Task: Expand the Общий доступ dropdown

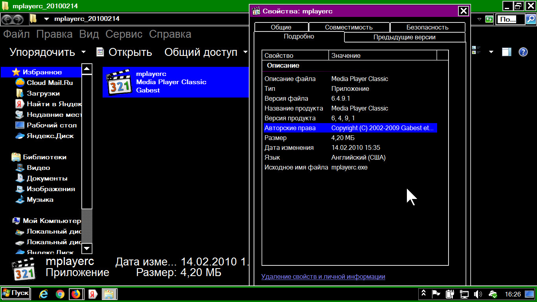Action: pyautogui.click(x=245, y=52)
